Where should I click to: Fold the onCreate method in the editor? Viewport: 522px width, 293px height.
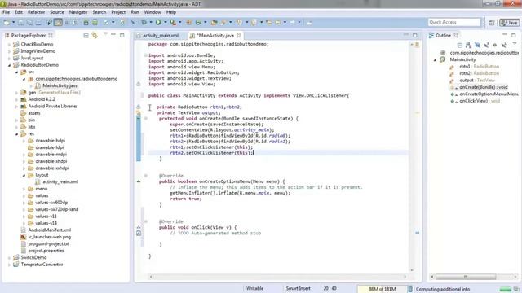click(145, 119)
